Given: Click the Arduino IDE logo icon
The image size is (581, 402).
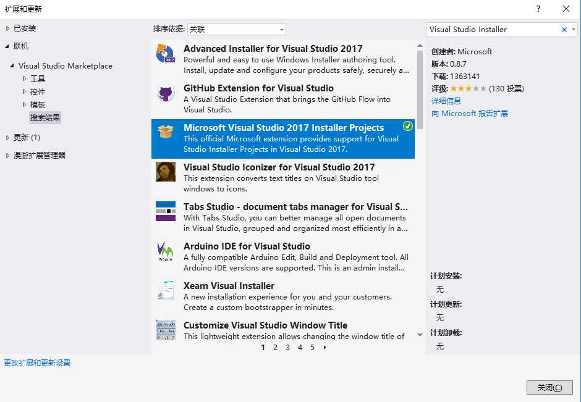Looking at the screenshot, I should (165, 251).
